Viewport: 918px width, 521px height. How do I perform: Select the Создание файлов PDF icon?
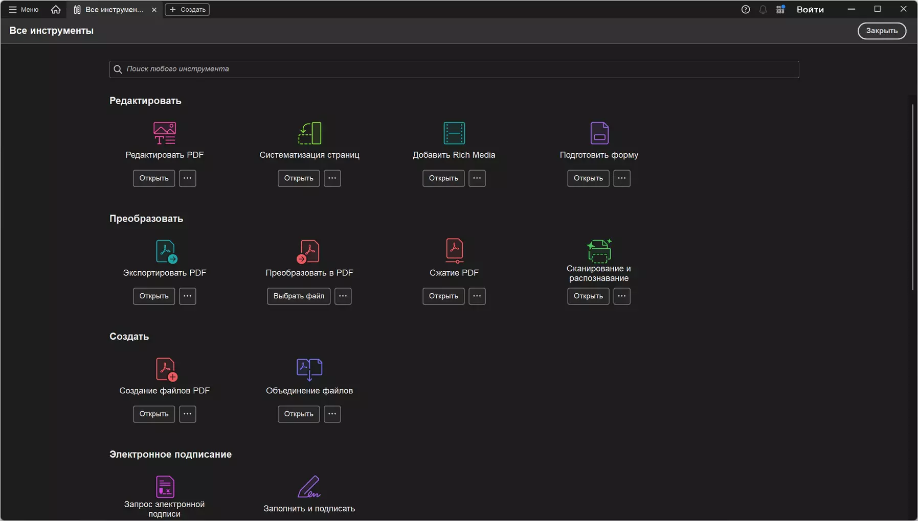[x=166, y=369]
